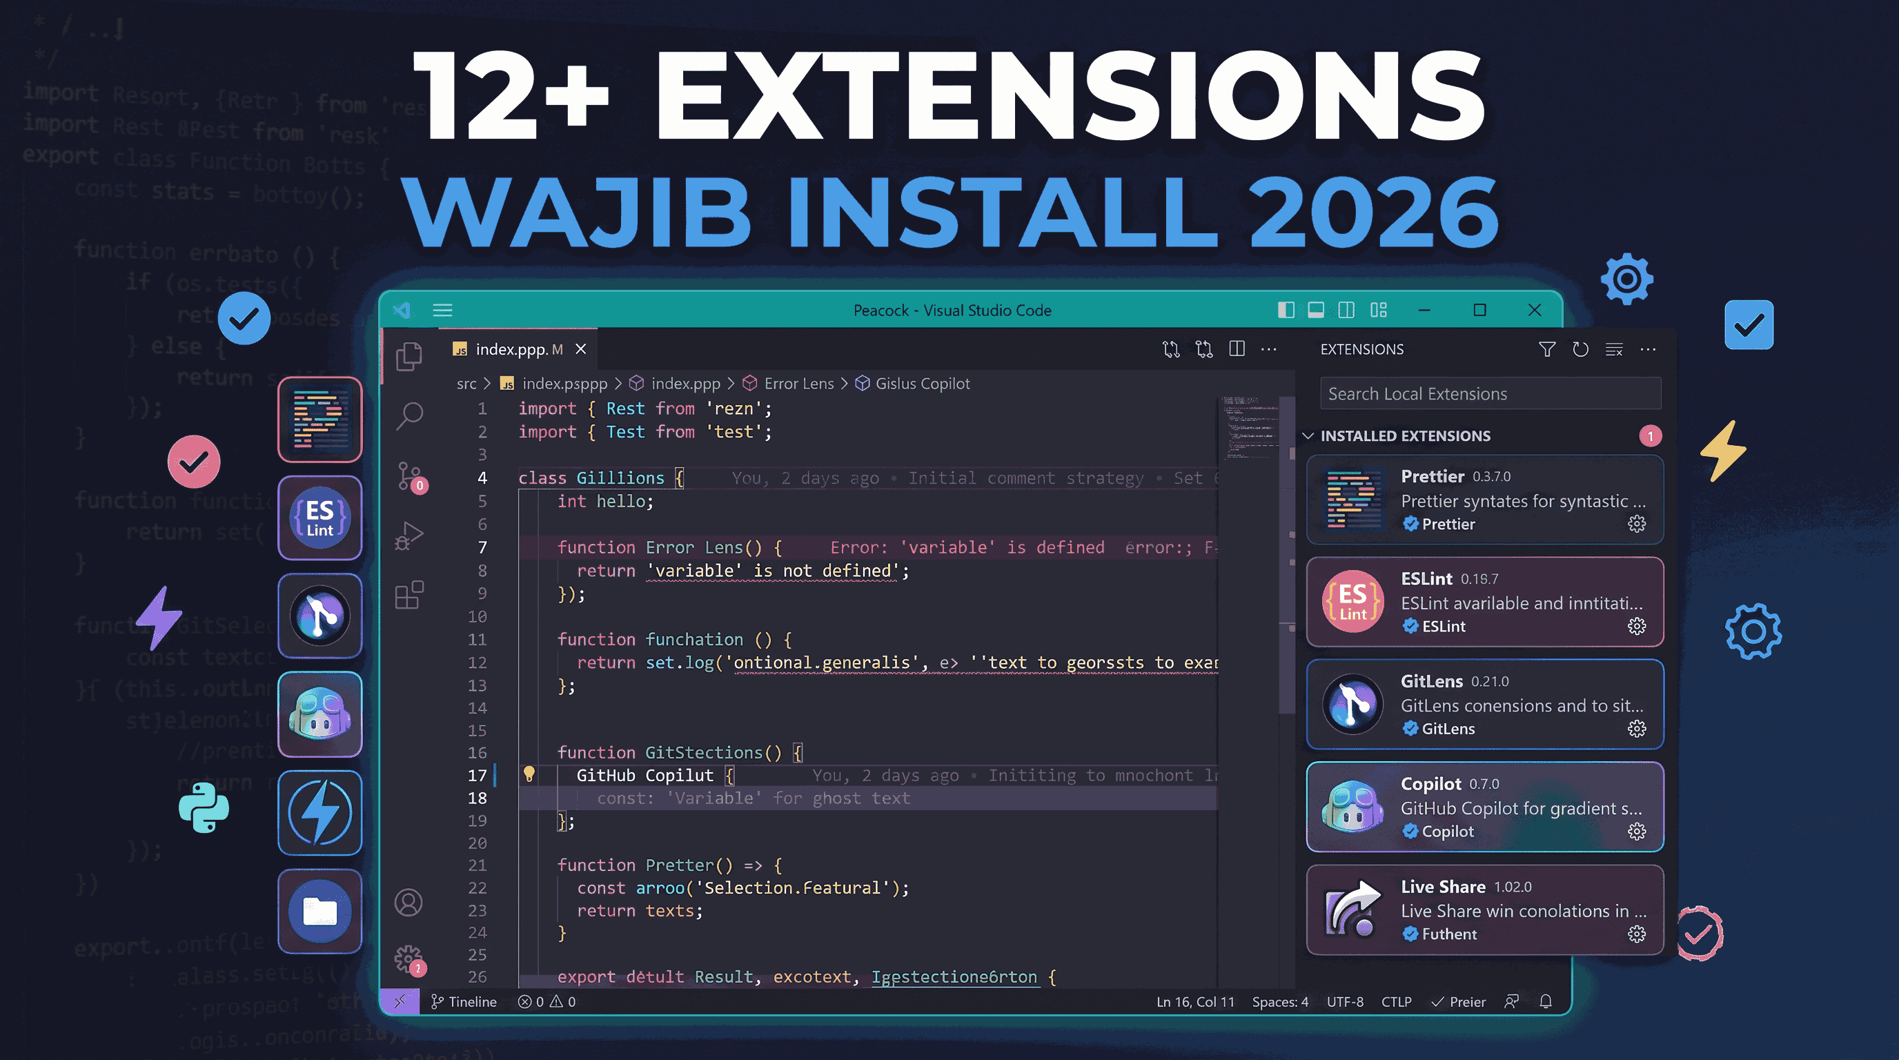Change encoding via UTF-8 status item
This screenshot has height=1060, width=1899.
pyautogui.click(x=1345, y=1002)
